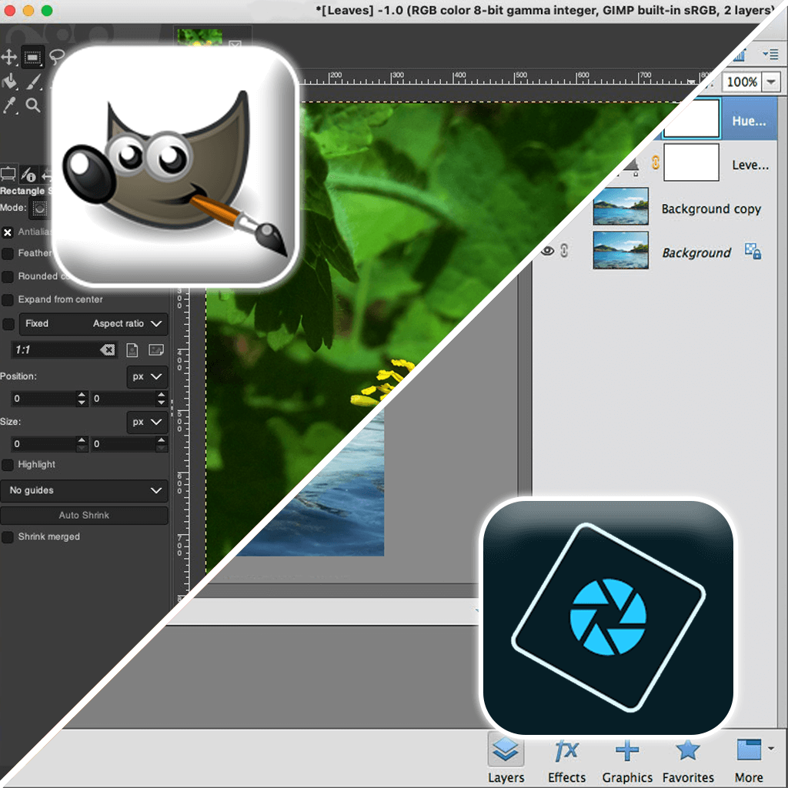788x788 pixels.
Task: Click the 100% opacity value field
Action: pyautogui.click(x=742, y=82)
